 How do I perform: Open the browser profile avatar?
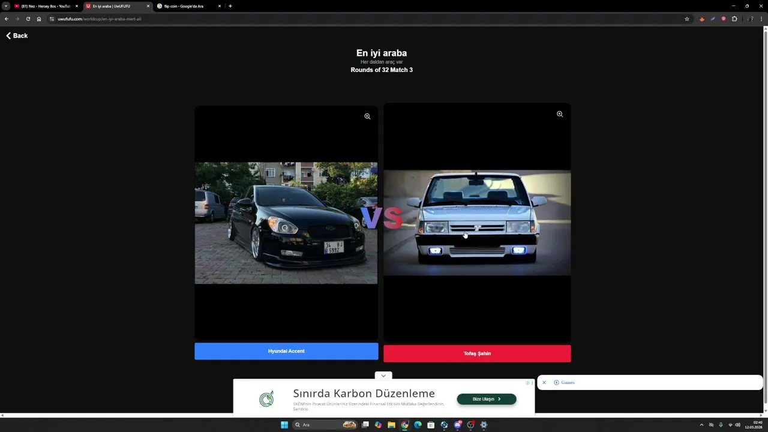[x=751, y=19]
